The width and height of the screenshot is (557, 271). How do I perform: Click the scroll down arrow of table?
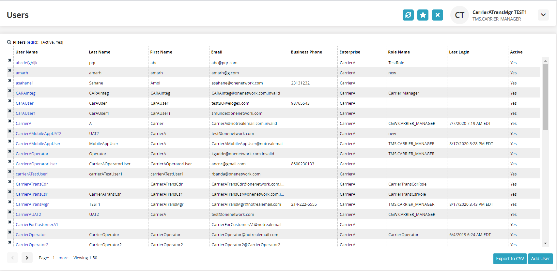coord(545,244)
